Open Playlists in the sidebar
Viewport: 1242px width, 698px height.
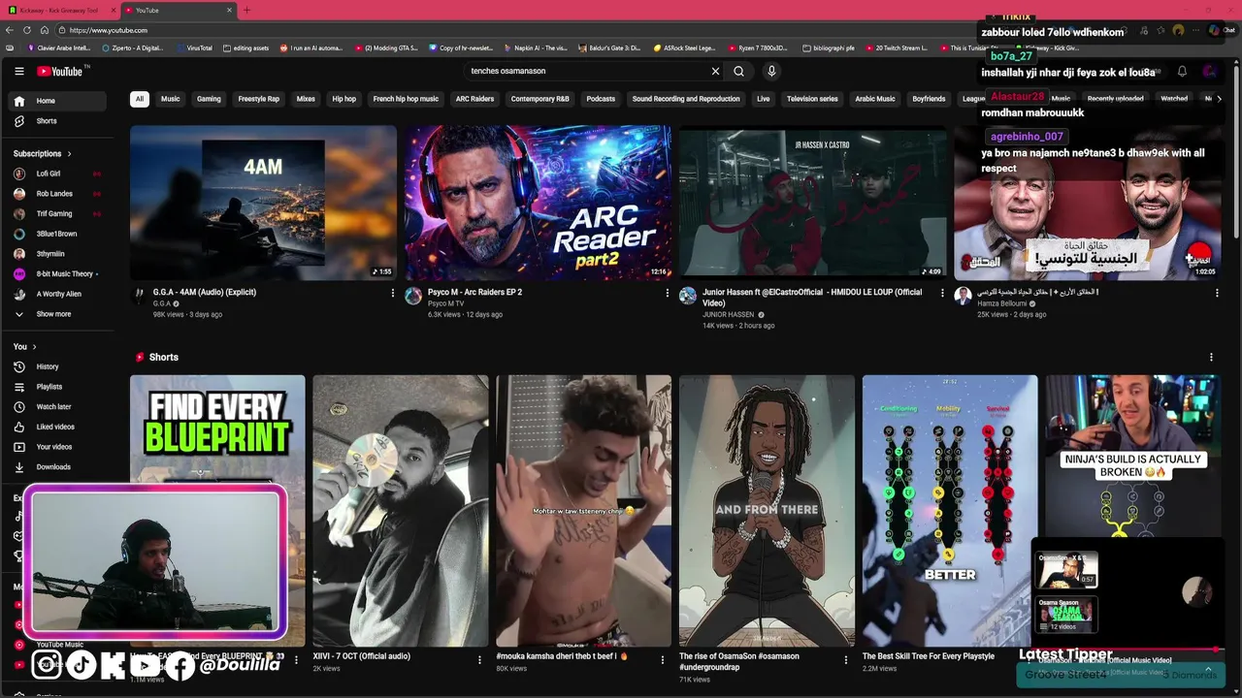pyautogui.click(x=57, y=387)
